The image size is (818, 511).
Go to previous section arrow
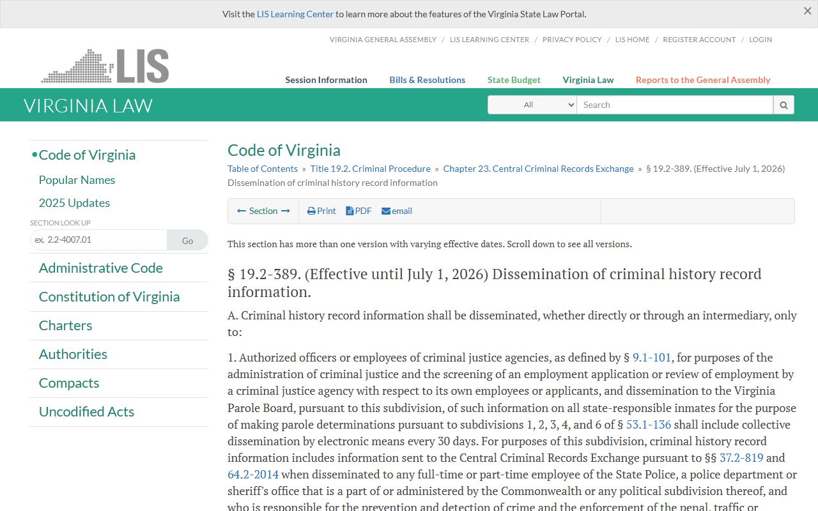point(242,211)
